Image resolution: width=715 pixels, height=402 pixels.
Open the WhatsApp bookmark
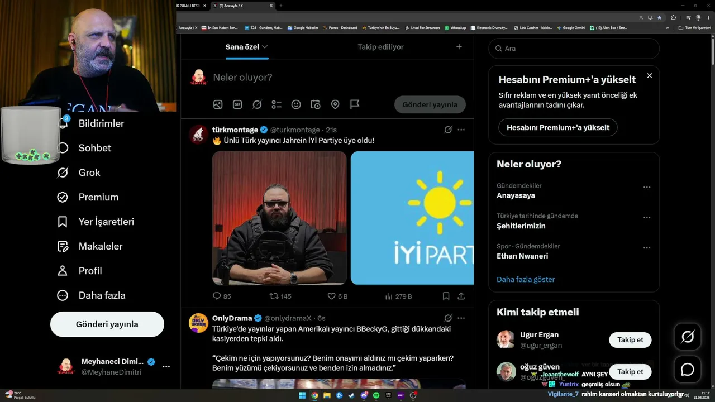tap(455, 28)
